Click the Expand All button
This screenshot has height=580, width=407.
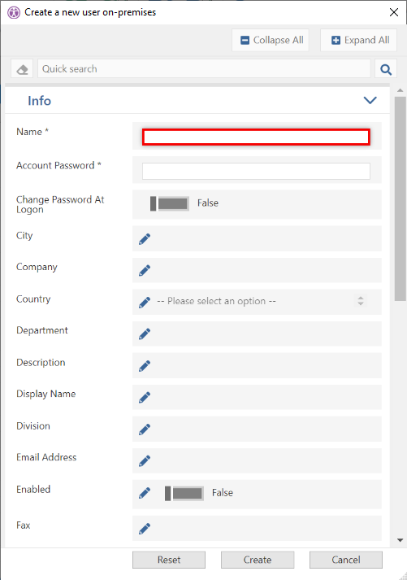(358, 40)
